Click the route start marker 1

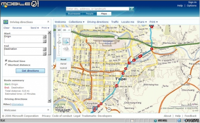click(152, 27)
